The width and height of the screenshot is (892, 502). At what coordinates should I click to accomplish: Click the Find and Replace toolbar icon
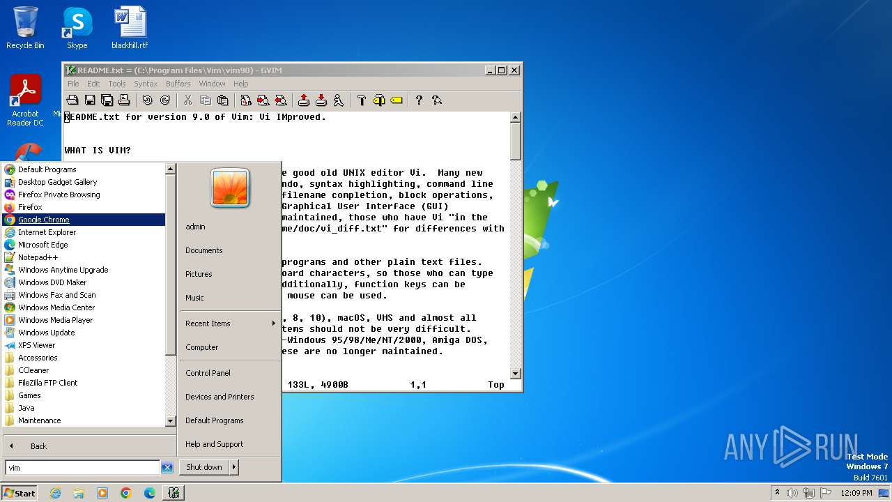pos(246,100)
